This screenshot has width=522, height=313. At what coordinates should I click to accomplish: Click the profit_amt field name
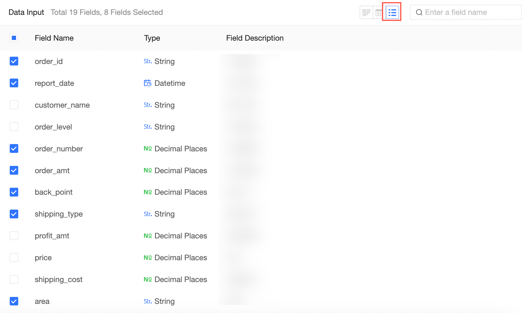(52, 236)
